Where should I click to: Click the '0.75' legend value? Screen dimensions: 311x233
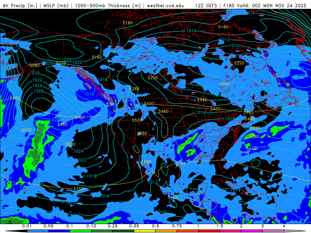[177, 226]
